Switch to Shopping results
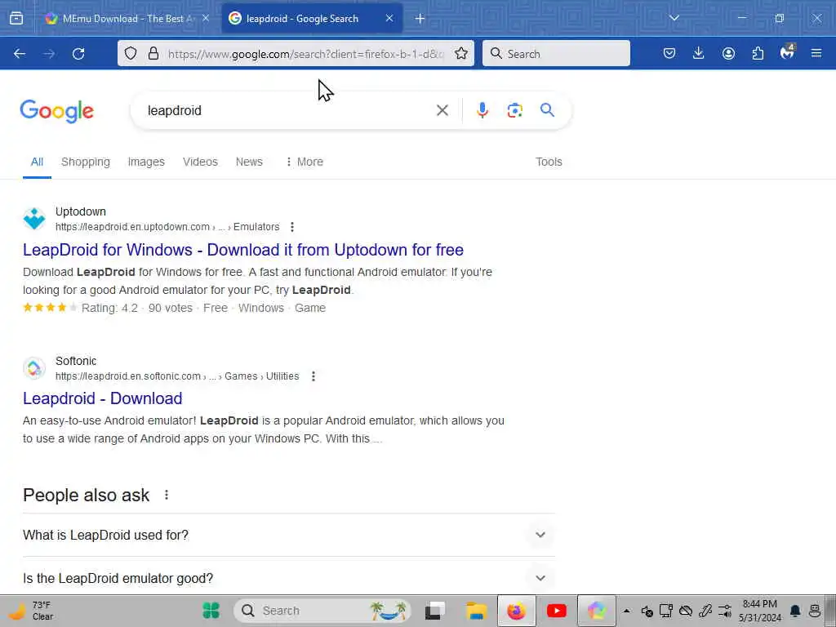This screenshot has width=836, height=627. pos(85,162)
